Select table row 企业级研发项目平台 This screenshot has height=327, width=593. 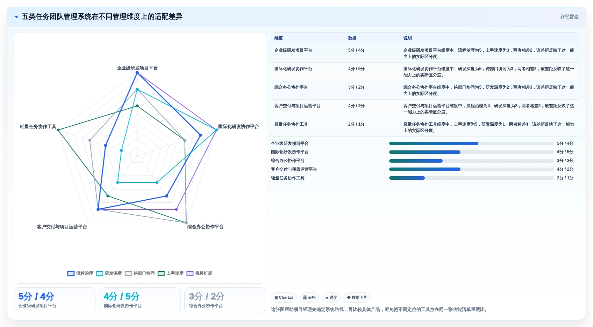click(x=425, y=53)
